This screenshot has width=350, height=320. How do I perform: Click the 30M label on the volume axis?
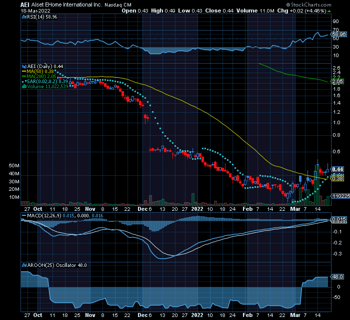tap(14, 182)
